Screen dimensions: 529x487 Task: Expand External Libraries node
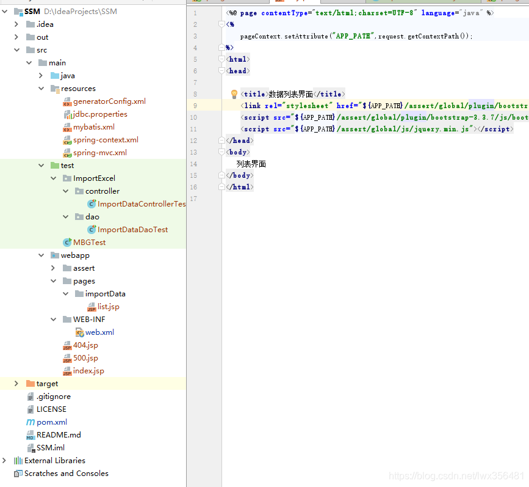tap(4, 461)
